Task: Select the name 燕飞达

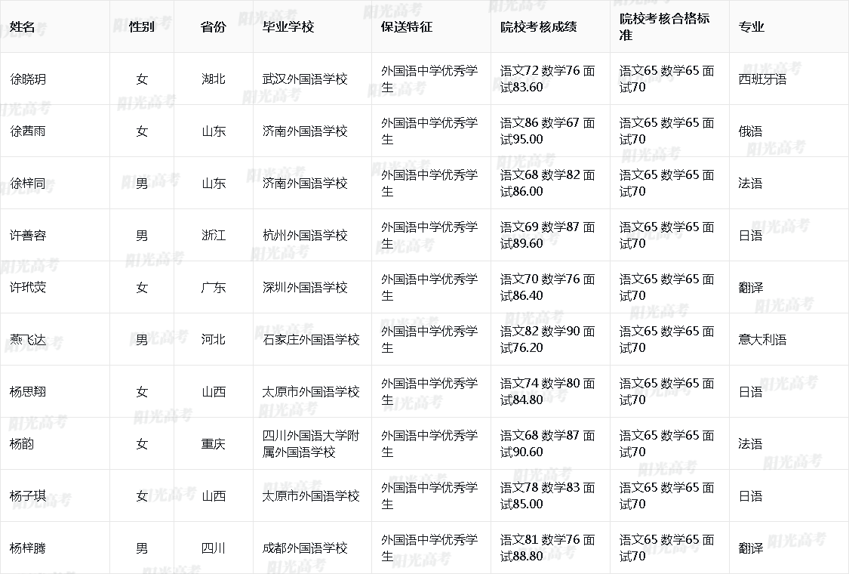Action: (x=28, y=339)
